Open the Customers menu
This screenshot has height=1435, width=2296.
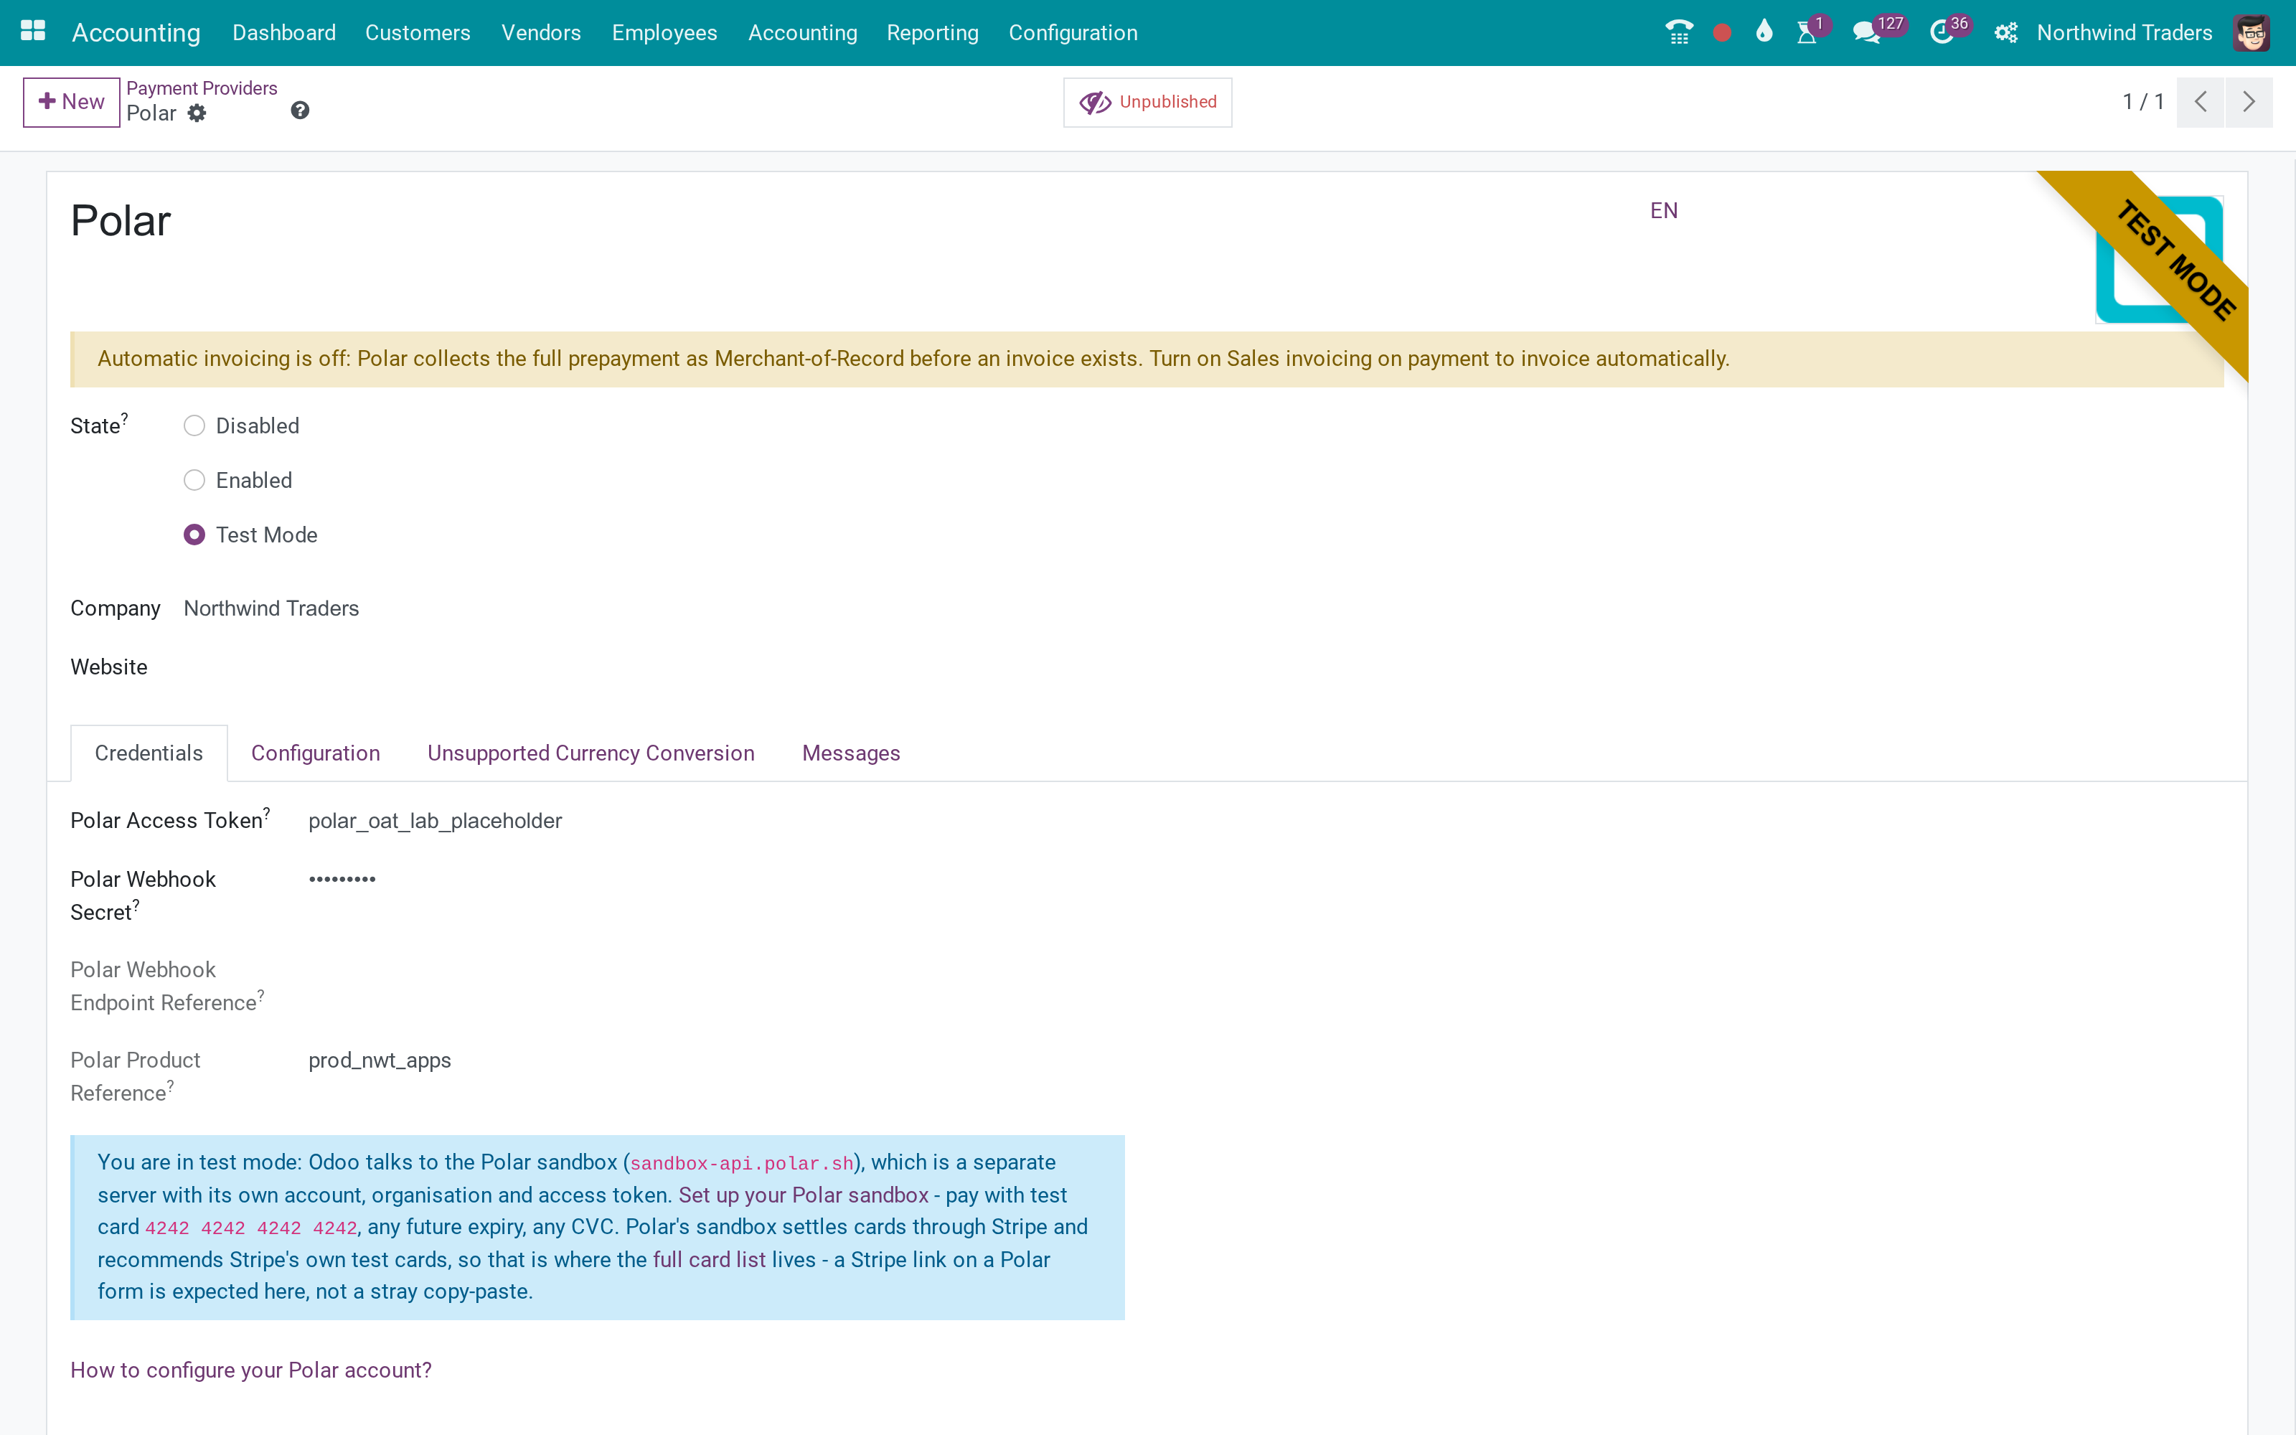[418, 32]
